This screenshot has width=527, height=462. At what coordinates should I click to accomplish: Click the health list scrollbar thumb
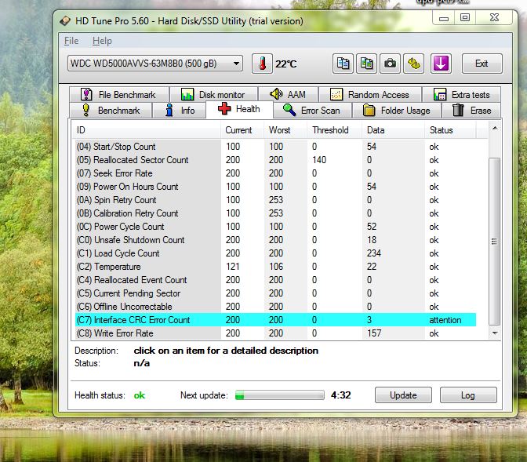494,242
